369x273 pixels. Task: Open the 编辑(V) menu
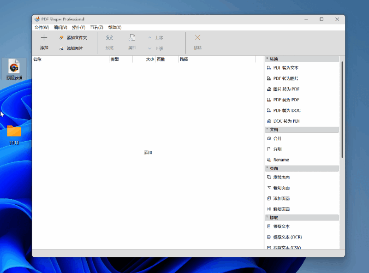[60, 28]
